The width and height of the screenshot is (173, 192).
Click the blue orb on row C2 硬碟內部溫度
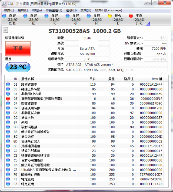pyautogui.click(x=8, y=151)
